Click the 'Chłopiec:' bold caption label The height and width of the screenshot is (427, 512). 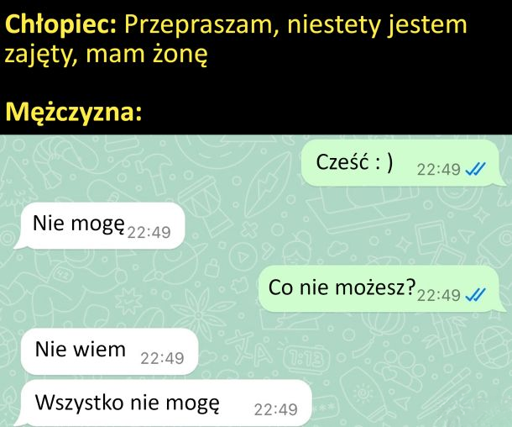pos(61,24)
